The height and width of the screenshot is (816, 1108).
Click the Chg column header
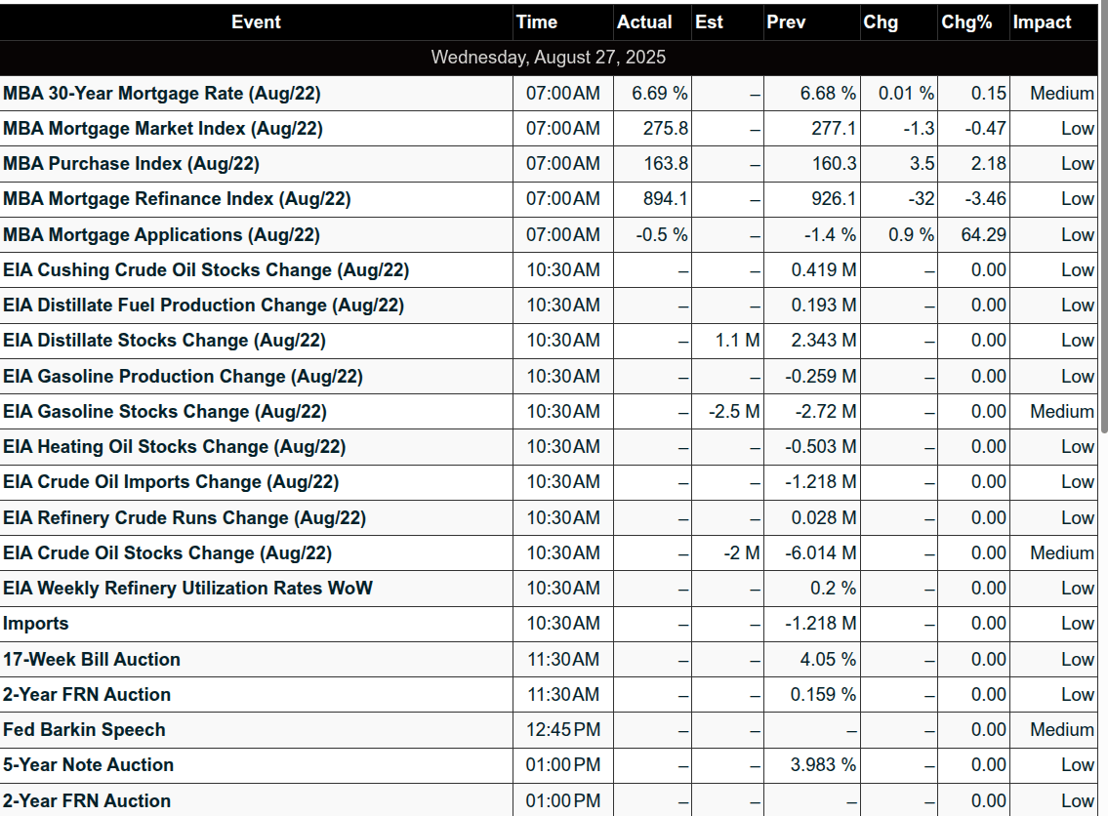tap(881, 21)
